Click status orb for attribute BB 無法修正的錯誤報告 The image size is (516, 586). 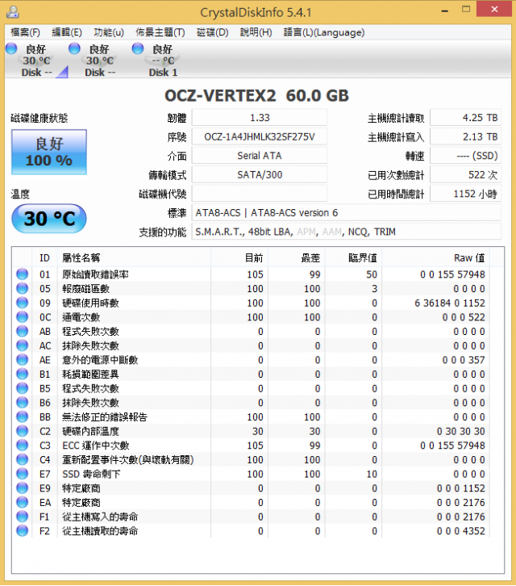pyautogui.click(x=22, y=416)
